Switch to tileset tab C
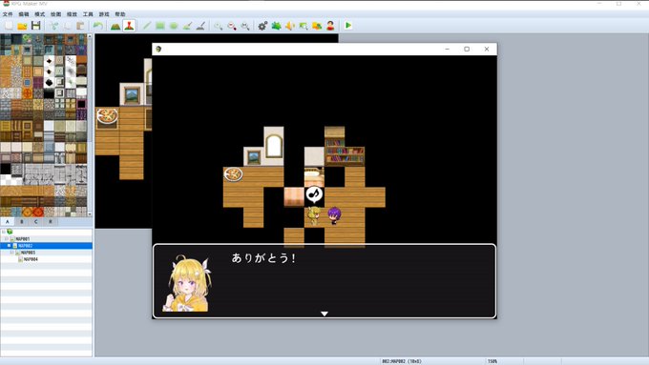This screenshot has height=365, width=649. 36,221
